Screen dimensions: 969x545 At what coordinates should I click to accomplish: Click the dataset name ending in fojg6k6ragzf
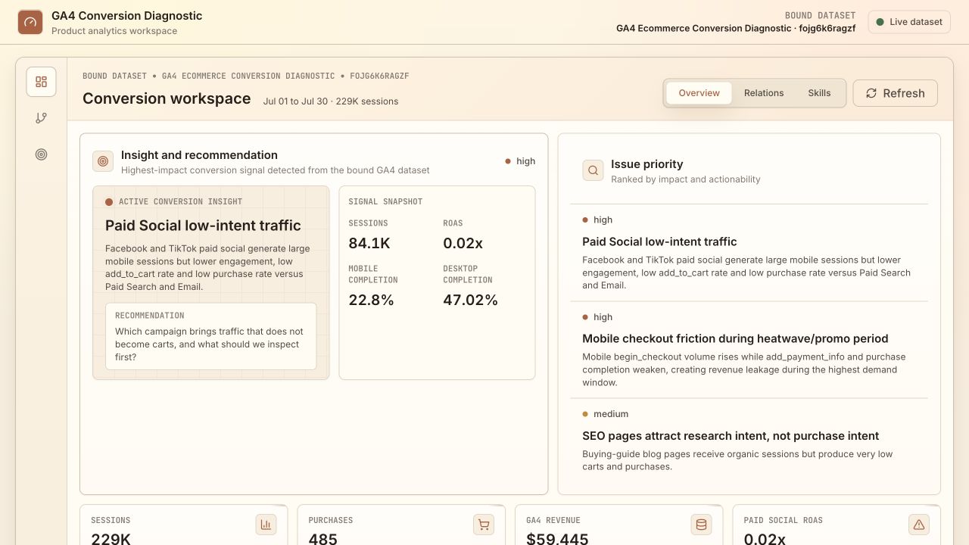[x=736, y=28]
